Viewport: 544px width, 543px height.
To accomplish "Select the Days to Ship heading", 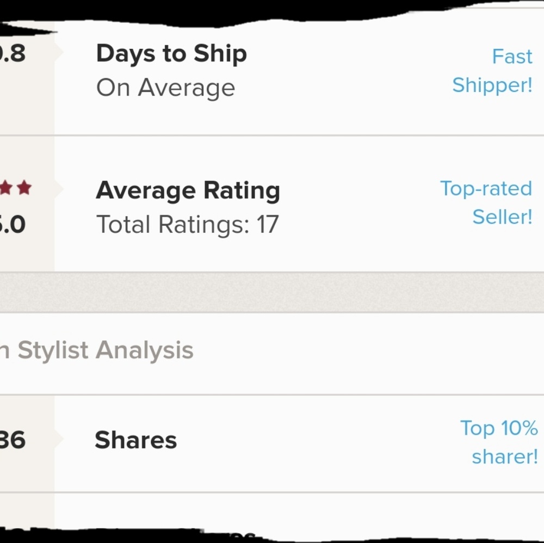I will tap(171, 54).
